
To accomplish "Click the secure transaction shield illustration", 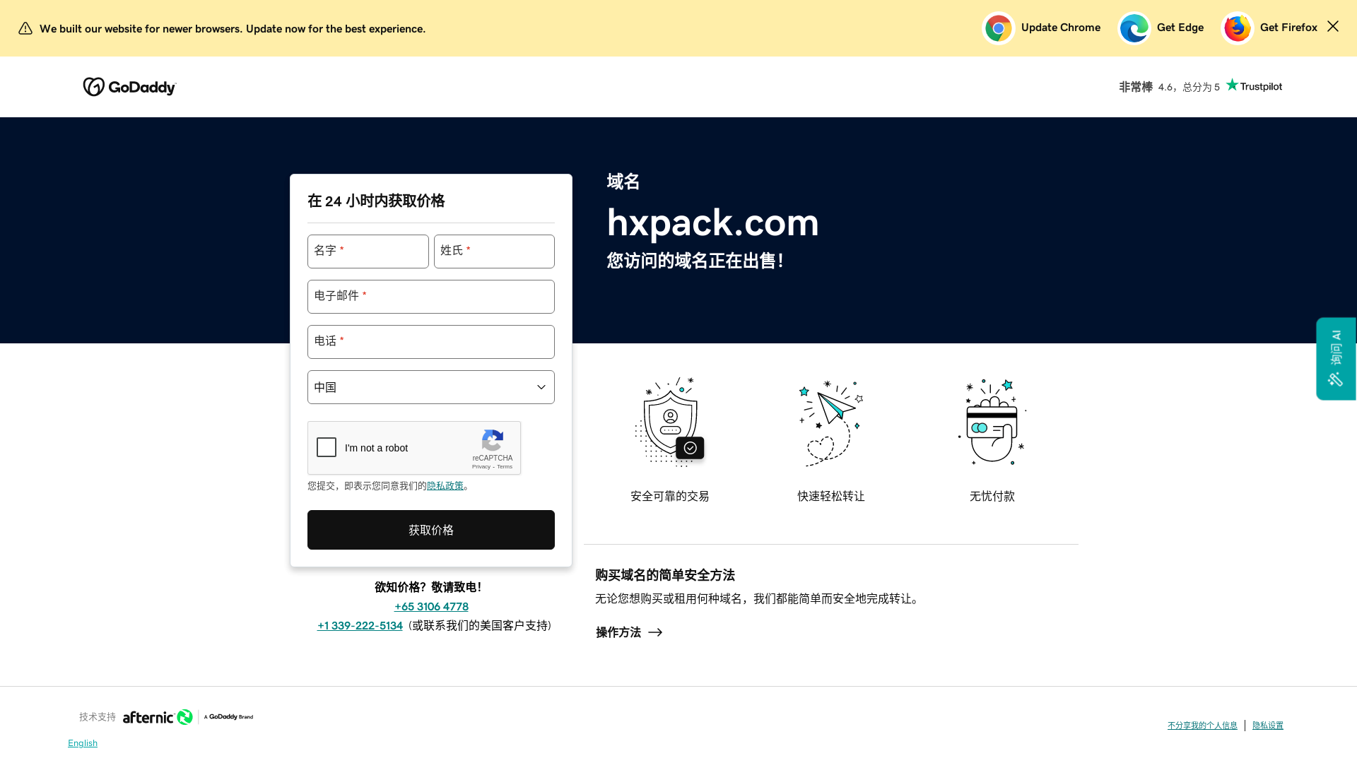I will pos(669,422).
